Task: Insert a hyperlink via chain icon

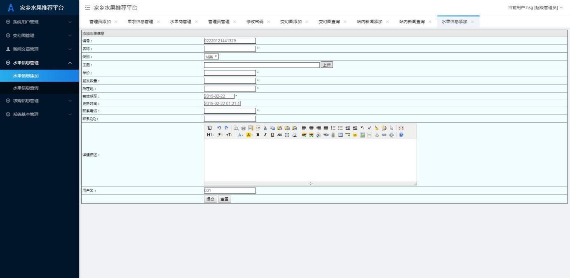Action: point(384,135)
